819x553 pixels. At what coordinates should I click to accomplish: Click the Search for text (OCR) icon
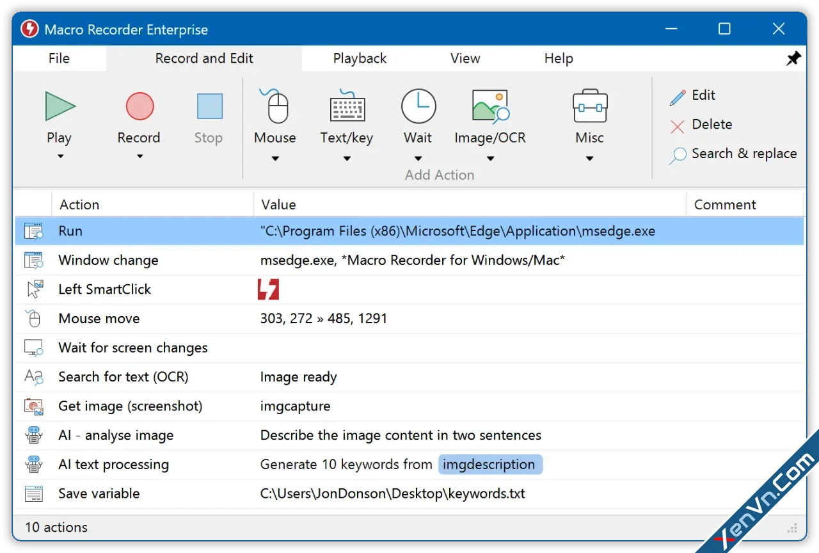pos(33,377)
